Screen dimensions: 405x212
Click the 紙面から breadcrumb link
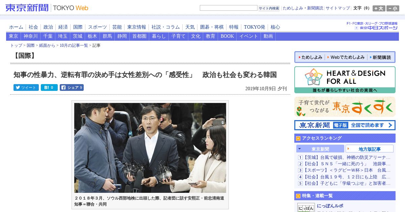tap(47, 45)
